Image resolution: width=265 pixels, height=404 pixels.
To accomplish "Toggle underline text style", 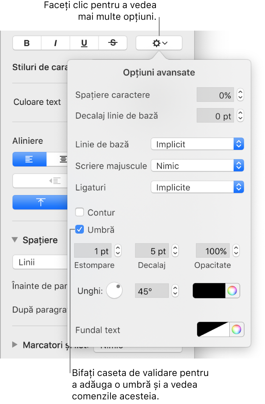I will (84, 43).
